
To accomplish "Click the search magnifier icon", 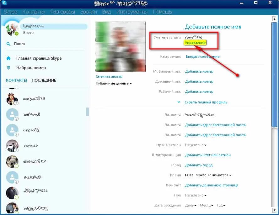I will coord(8,44).
